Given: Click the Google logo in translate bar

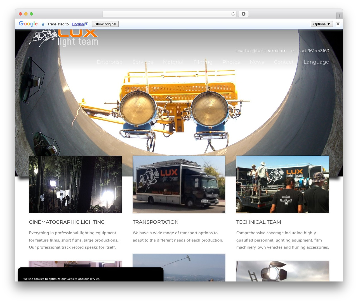Looking at the screenshot, I should coord(28,24).
